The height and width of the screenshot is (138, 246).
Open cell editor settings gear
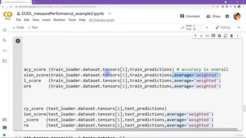pyautogui.click(x=219, y=36)
